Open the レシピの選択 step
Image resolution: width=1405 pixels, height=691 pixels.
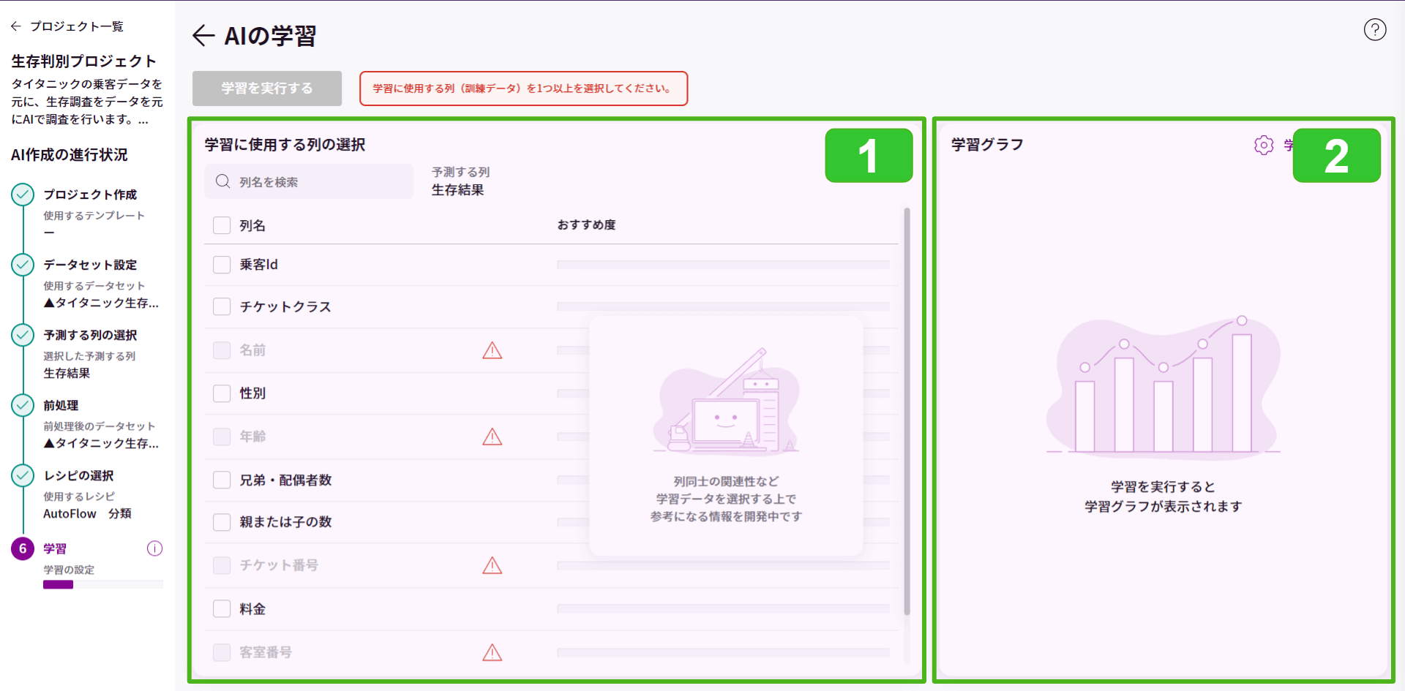pyautogui.click(x=78, y=475)
